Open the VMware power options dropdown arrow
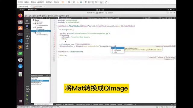The width and height of the screenshot is (193, 108). 65,2
